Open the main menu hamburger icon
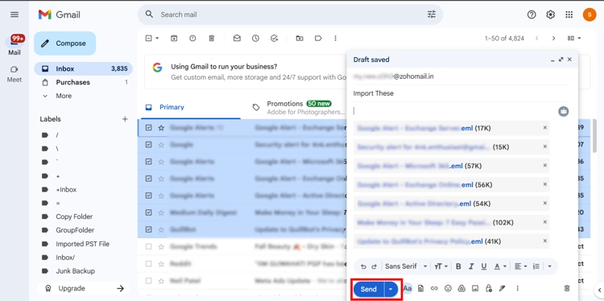 tap(14, 14)
